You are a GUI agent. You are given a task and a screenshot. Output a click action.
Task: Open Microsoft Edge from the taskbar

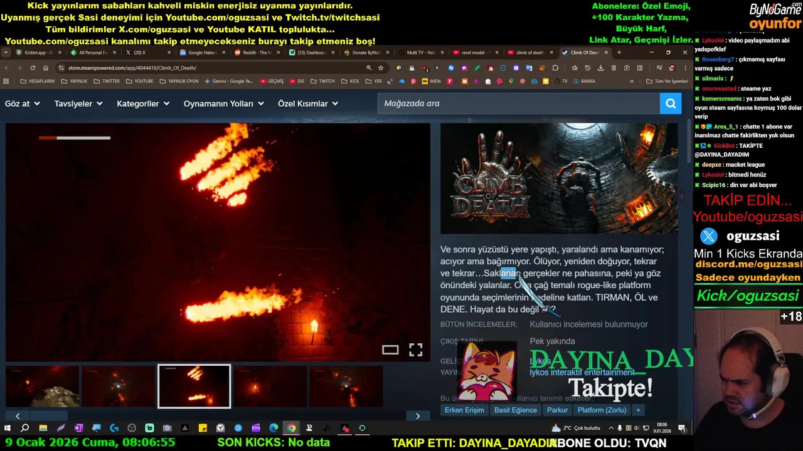click(x=274, y=428)
